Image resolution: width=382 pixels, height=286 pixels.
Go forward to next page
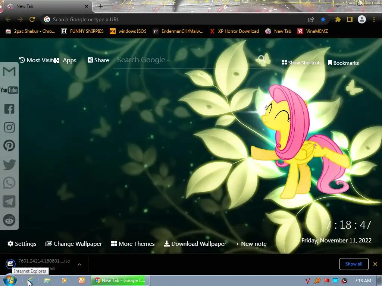coord(20,19)
